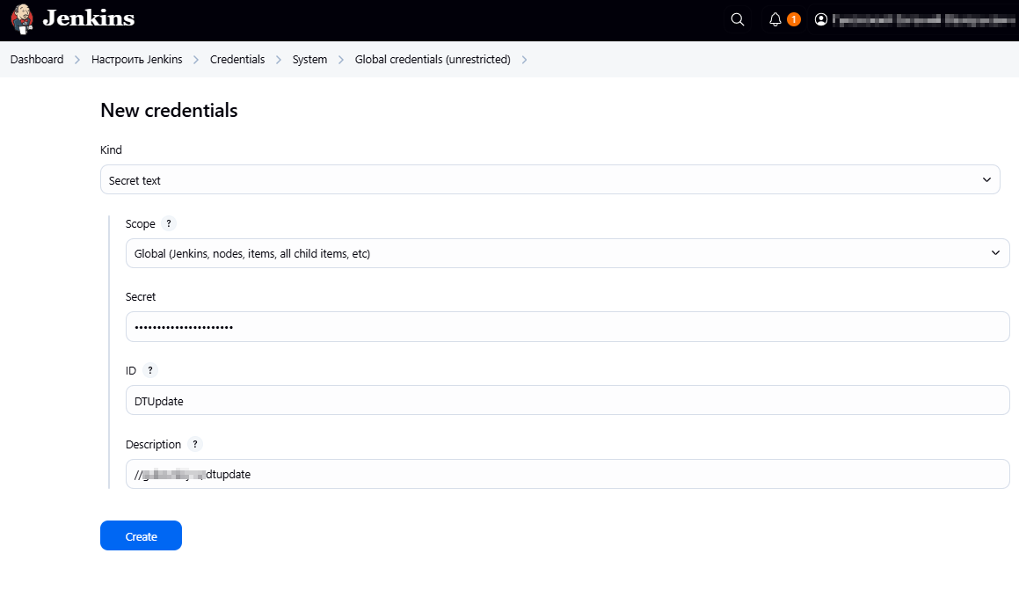
Task: Expand chevron after Dashboard breadcrumb
Action: (x=77, y=60)
